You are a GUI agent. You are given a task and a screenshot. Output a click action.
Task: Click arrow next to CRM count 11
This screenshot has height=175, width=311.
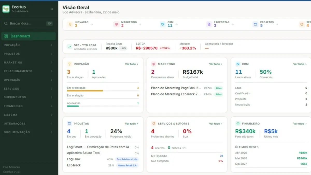[x=176, y=24]
